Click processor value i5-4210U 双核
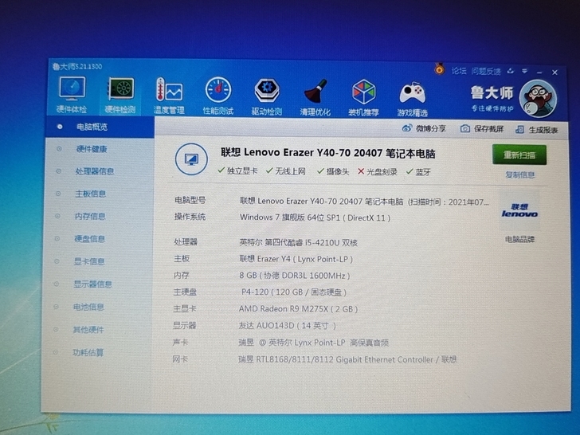 (x=299, y=243)
